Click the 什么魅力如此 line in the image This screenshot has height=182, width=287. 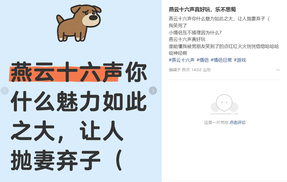pyautogui.click(x=79, y=101)
